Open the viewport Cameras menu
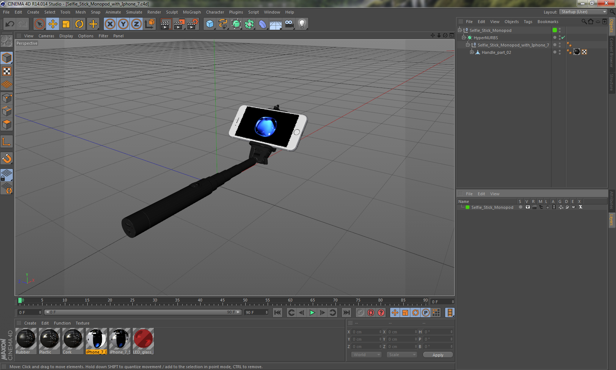Screen dimensions: 616x370 [46, 36]
